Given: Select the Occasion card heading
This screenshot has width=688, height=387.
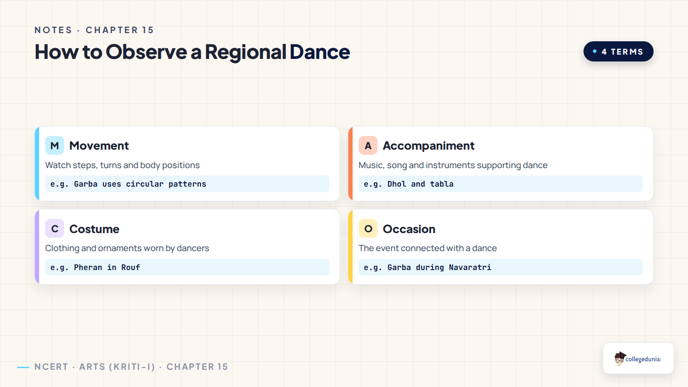Looking at the screenshot, I should point(409,229).
